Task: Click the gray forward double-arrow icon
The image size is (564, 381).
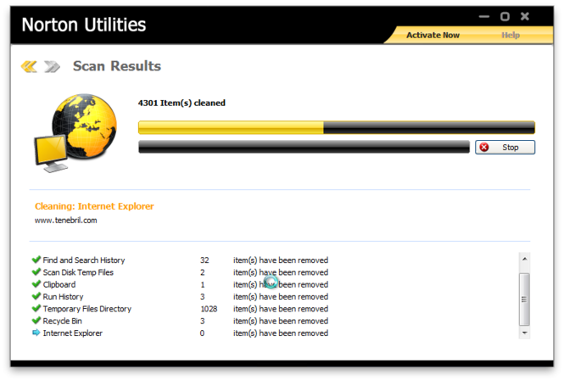Action: tap(52, 66)
